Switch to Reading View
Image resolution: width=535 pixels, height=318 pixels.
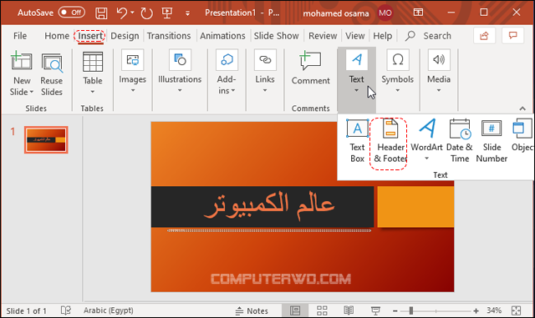(349, 310)
